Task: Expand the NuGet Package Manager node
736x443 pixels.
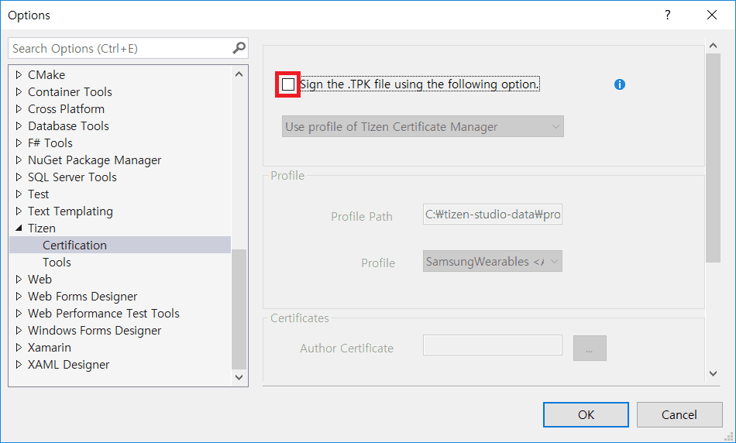Action: [19, 160]
